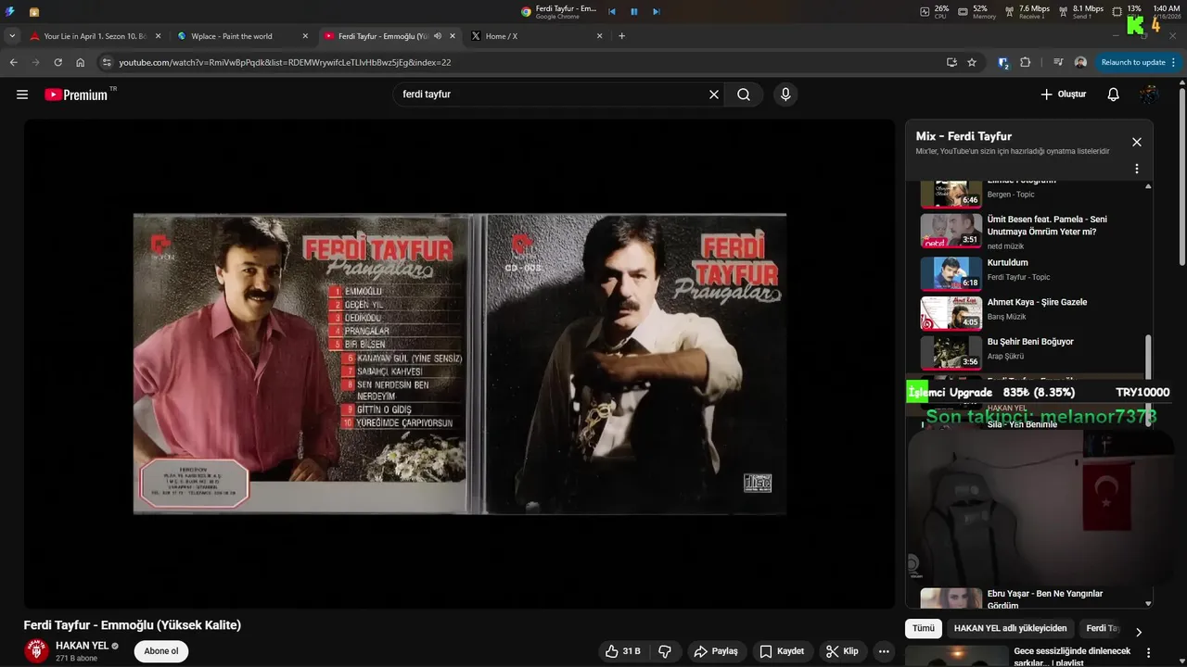
Task: Click the video album cover player area
Action: coord(460,364)
